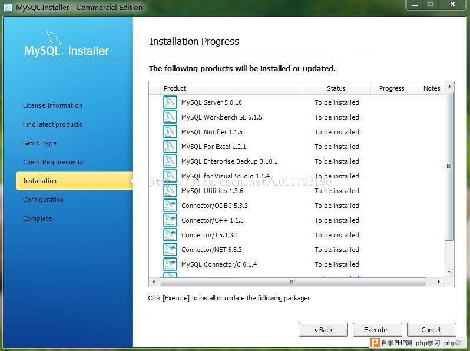Select the MySQL Connector/C 6.1.4 text

[219, 264]
